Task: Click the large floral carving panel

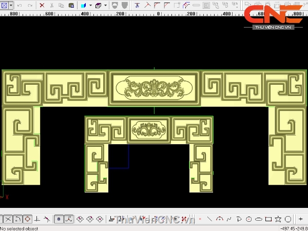Action: [153, 88]
